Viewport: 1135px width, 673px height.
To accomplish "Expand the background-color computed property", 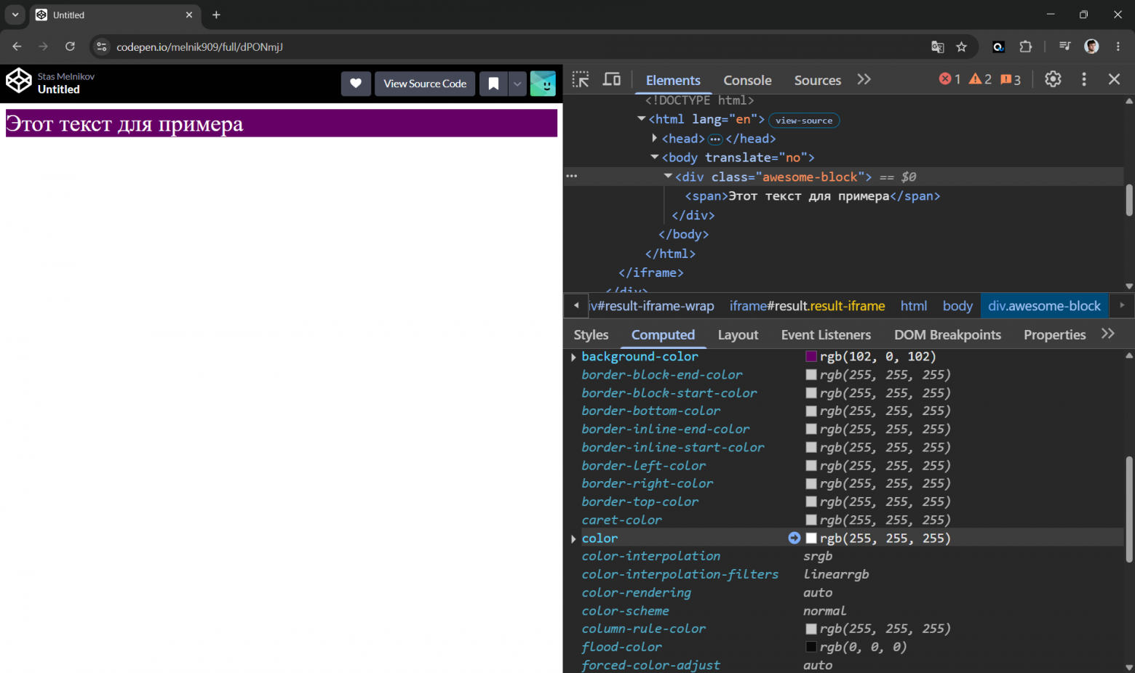I will (x=573, y=357).
